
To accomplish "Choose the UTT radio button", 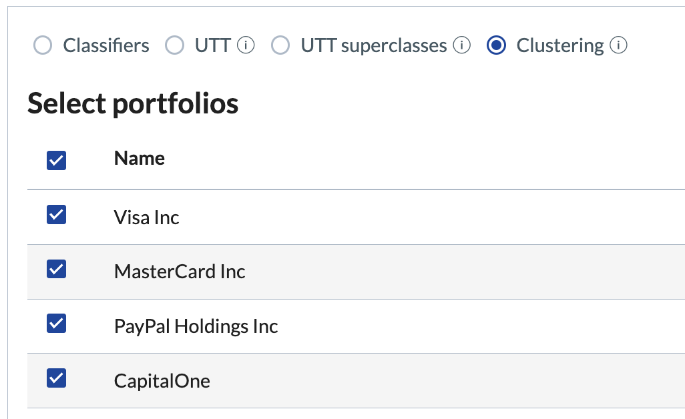I will [x=174, y=45].
